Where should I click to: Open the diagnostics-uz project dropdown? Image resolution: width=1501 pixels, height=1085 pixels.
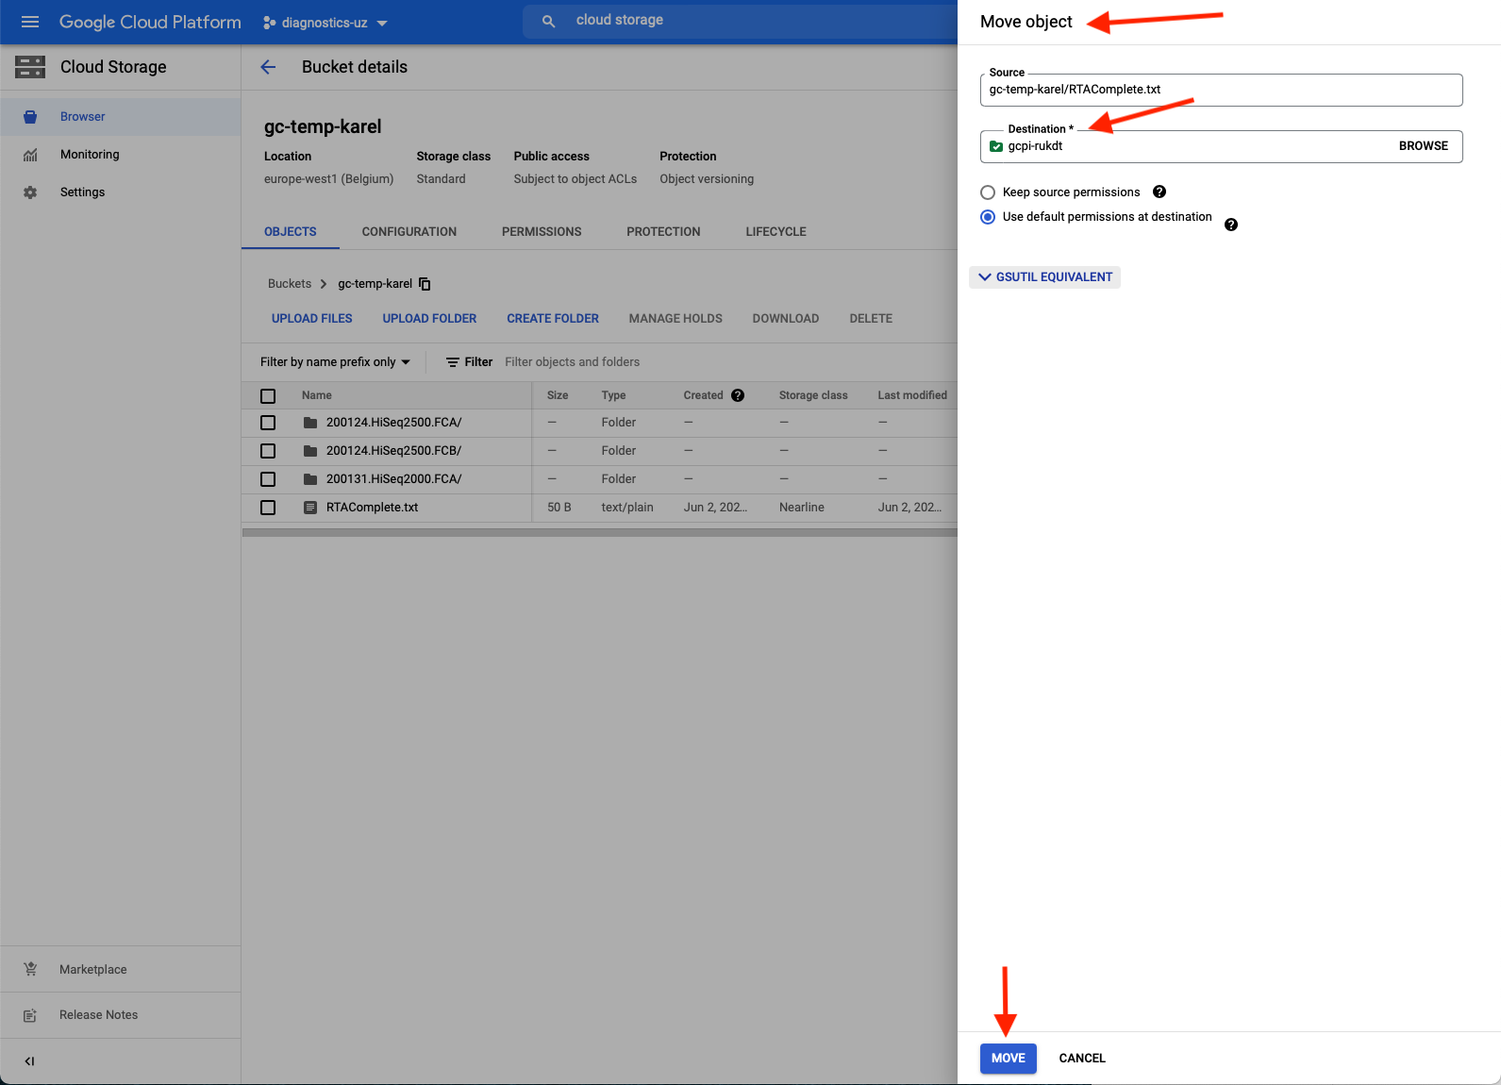coord(325,23)
